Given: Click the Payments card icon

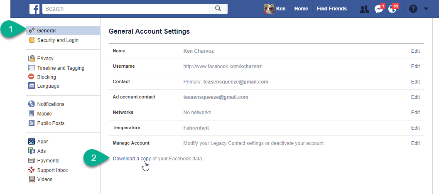Looking at the screenshot, I should pyautogui.click(x=32, y=160).
